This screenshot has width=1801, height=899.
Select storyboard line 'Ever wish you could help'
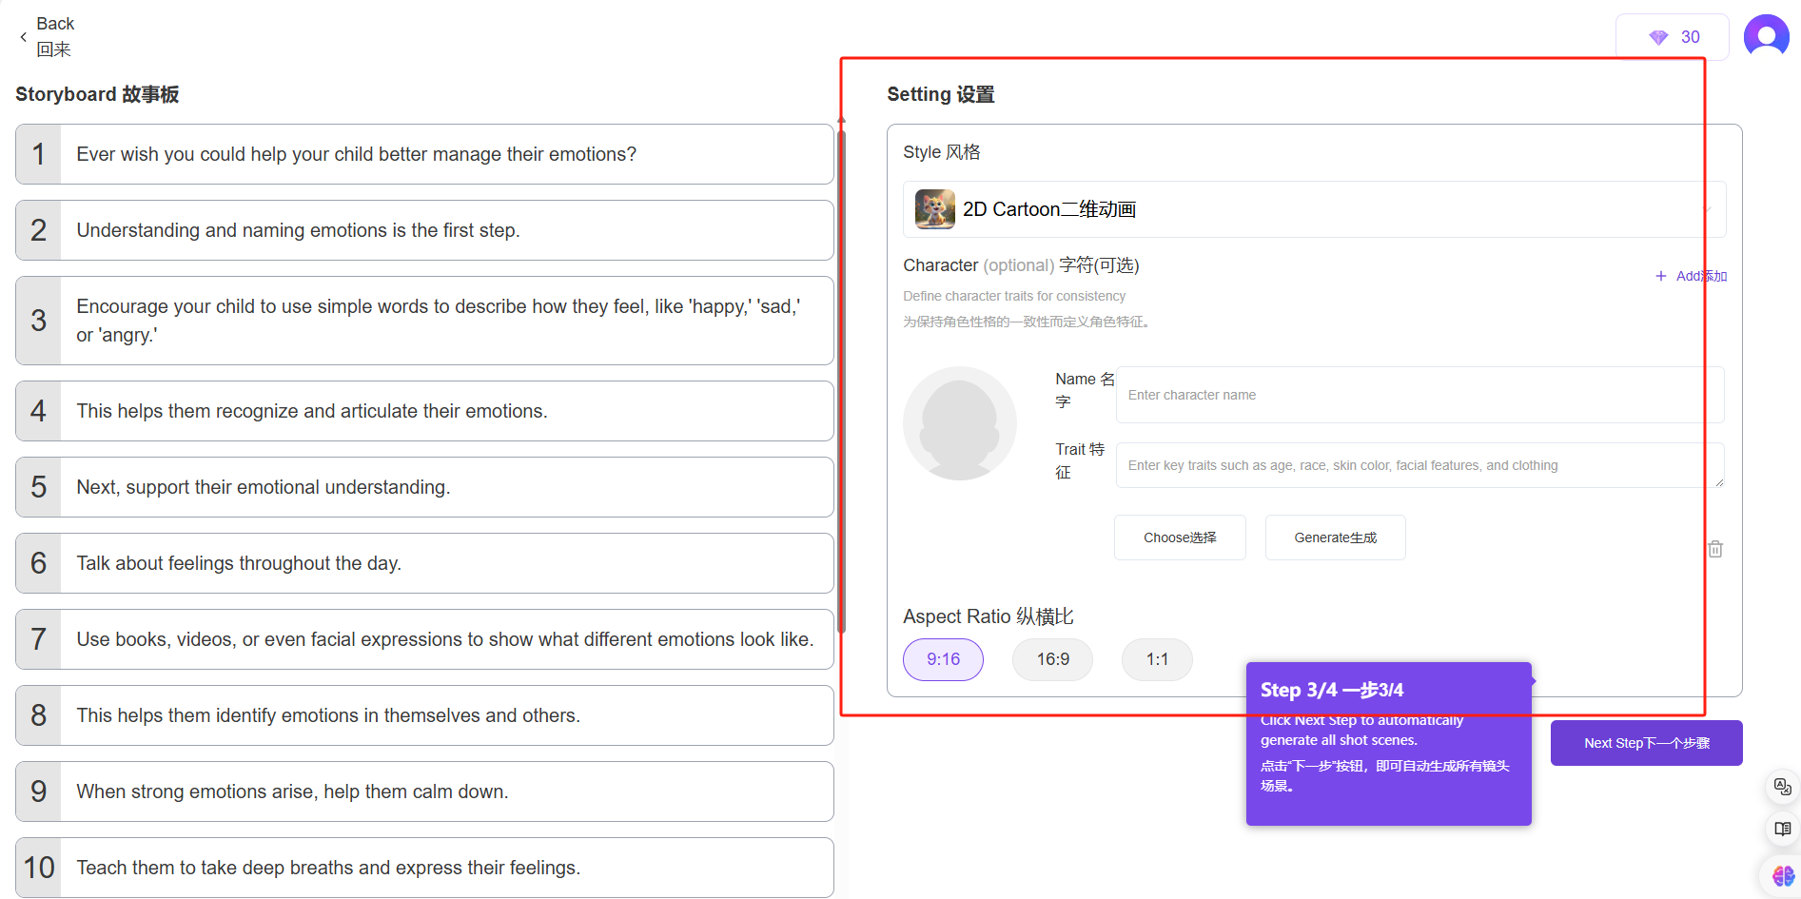click(x=424, y=154)
